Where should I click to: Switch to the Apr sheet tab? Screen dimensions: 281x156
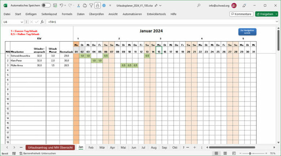coord(112,148)
